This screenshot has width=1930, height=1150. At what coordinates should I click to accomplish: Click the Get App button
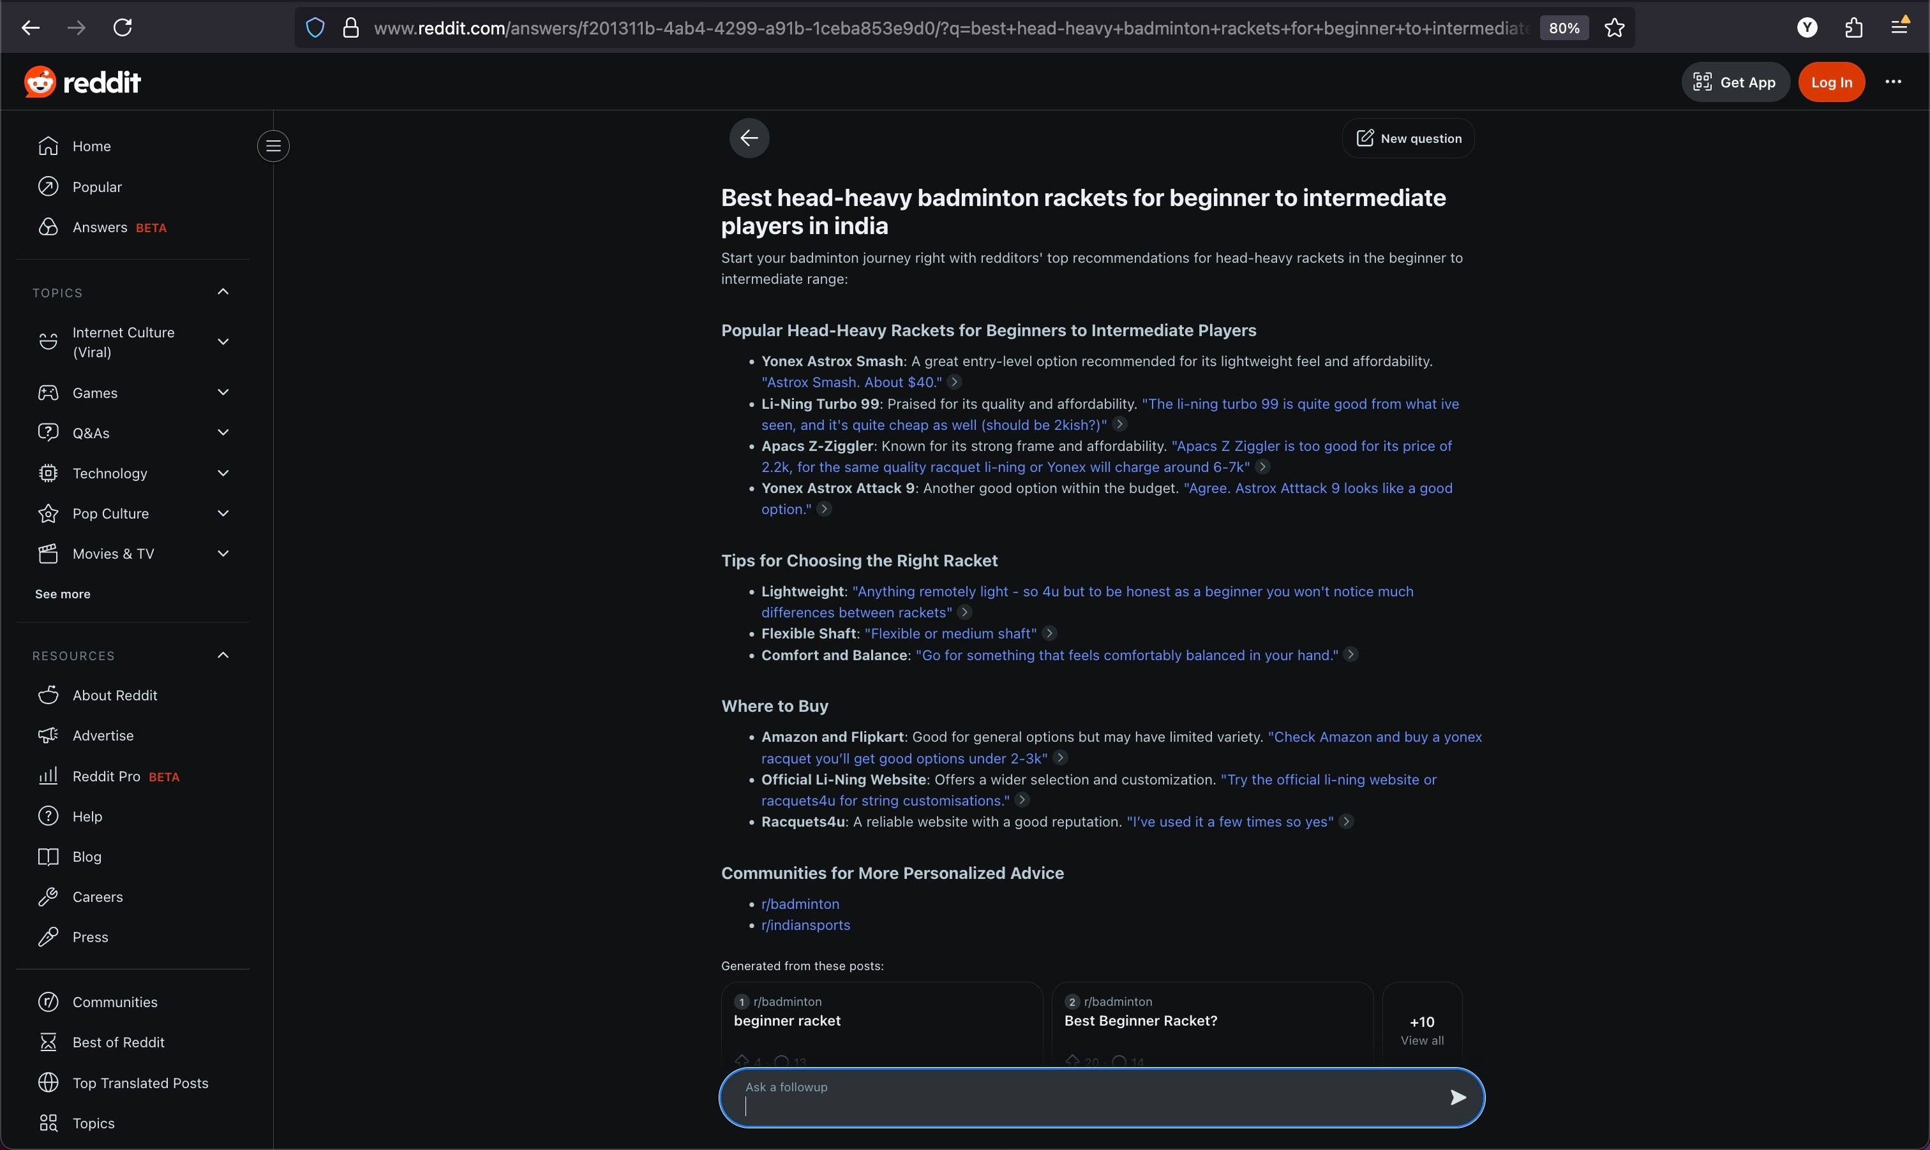pos(1735,82)
